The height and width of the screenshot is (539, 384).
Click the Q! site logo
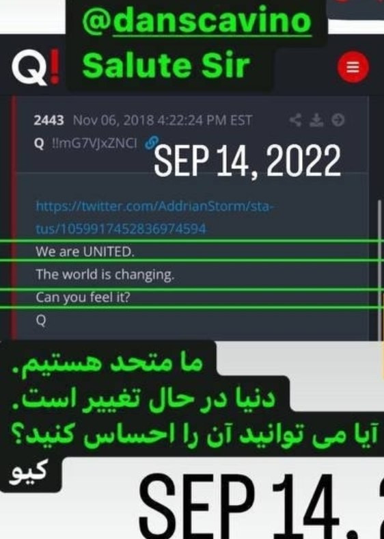pyautogui.click(x=36, y=67)
